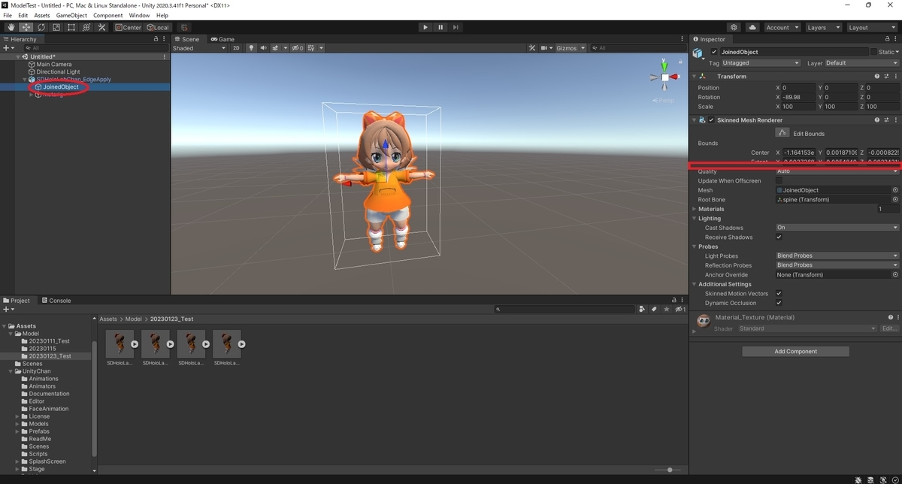Switch to the Game tab
The image size is (902, 484).
[x=222, y=39]
